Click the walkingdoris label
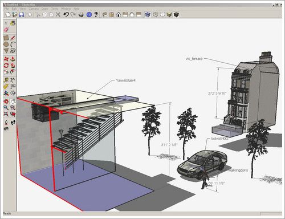This screenshot has width=285, height=219. 238,171
